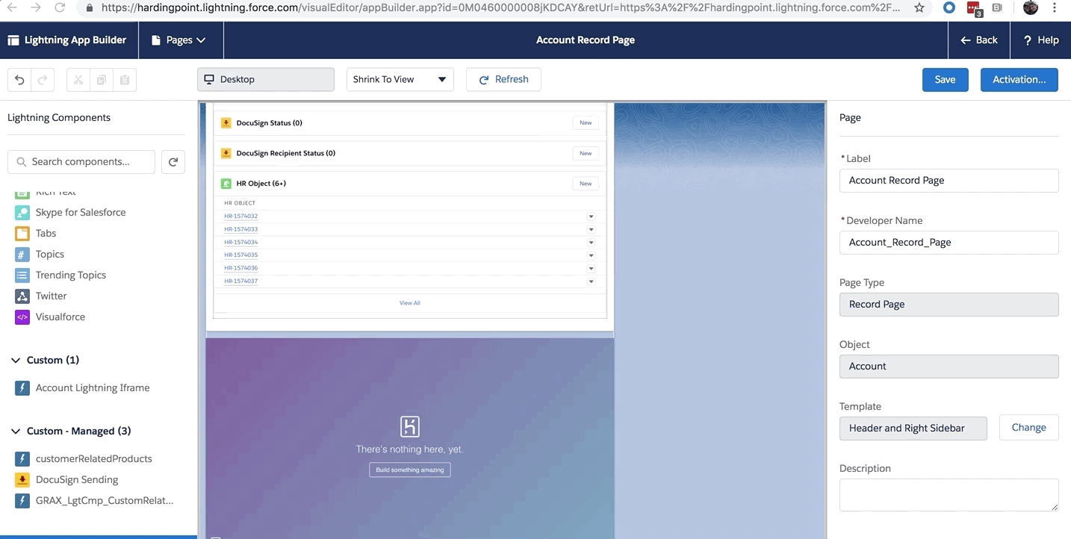The width and height of the screenshot is (1071, 539).
Task: Open the Desktop form factor selector
Action: (266, 80)
